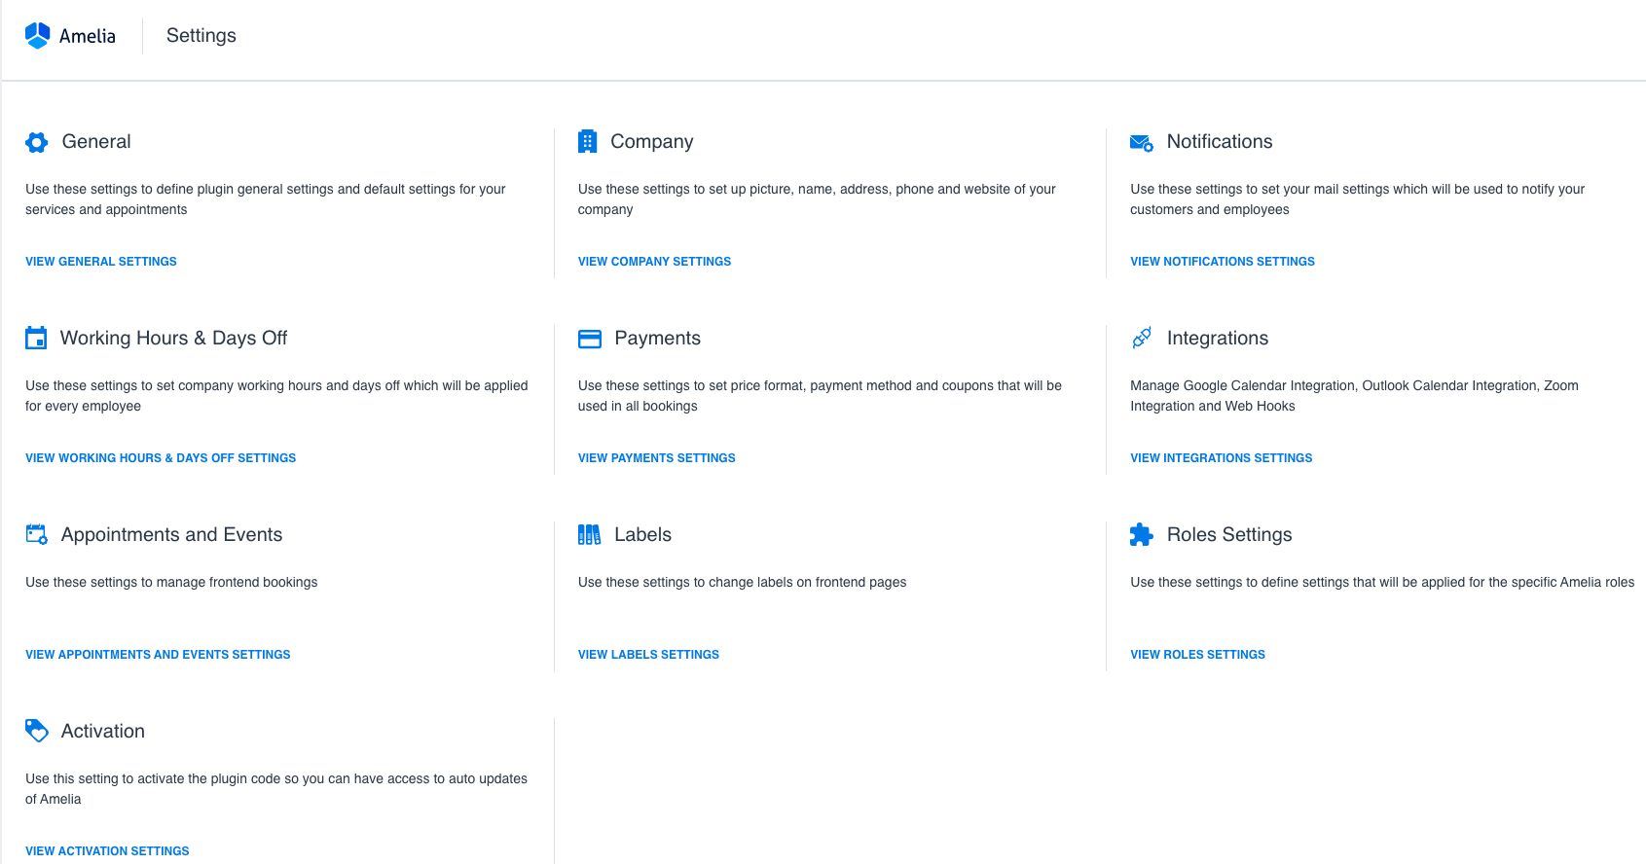Screen dimensions: 1646x864
Task: Click the Payments section heading
Action: point(658,339)
